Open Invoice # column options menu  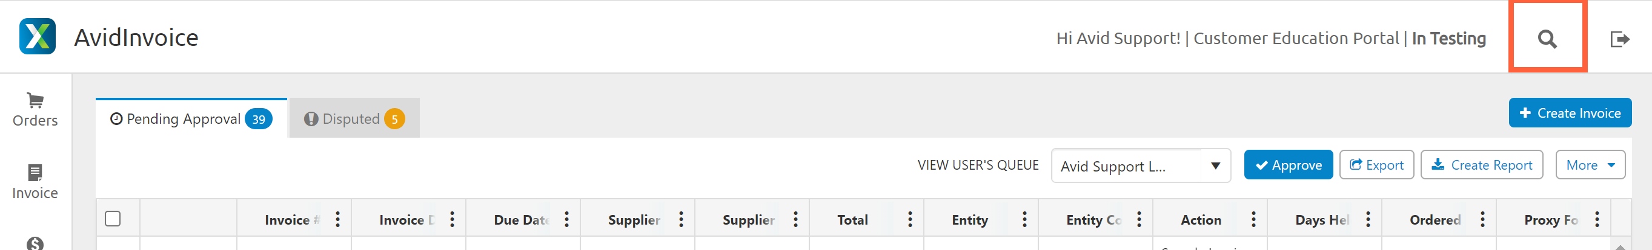[338, 220]
